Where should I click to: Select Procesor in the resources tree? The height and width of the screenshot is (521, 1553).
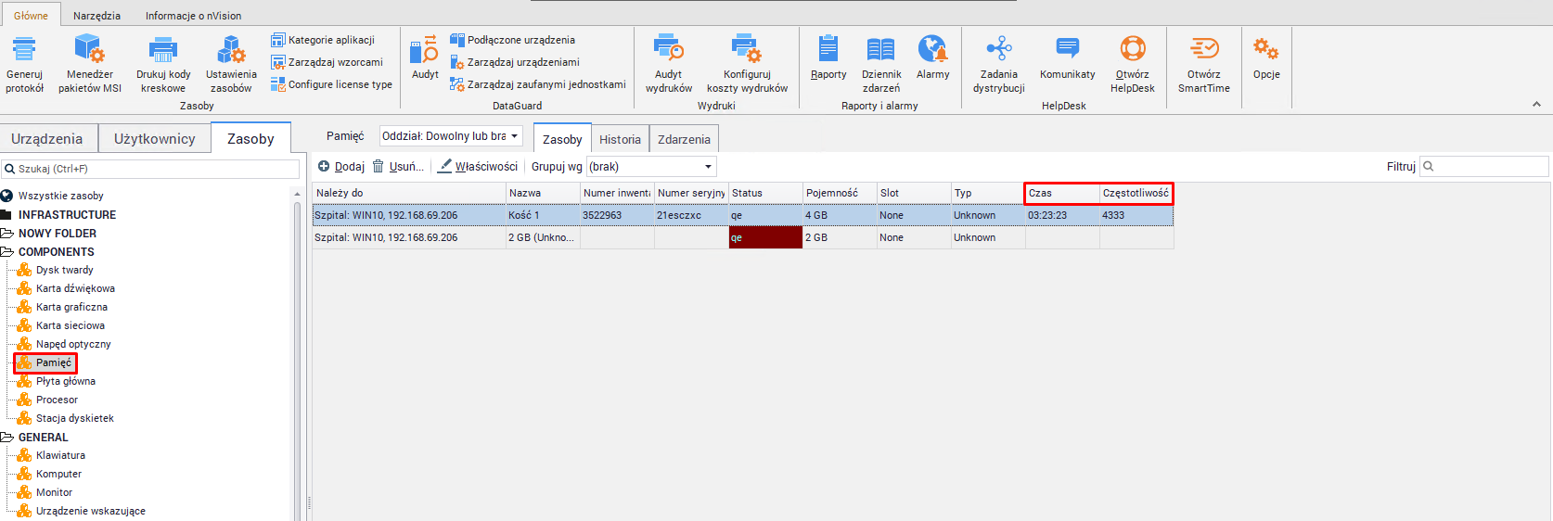click(57, 400)
